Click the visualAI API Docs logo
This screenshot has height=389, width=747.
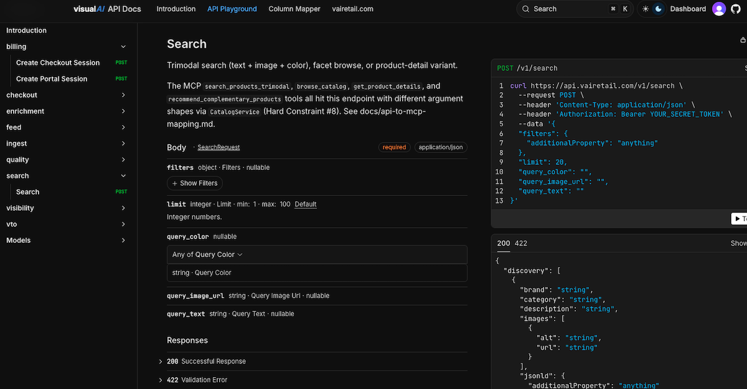[x=107, y=9]
